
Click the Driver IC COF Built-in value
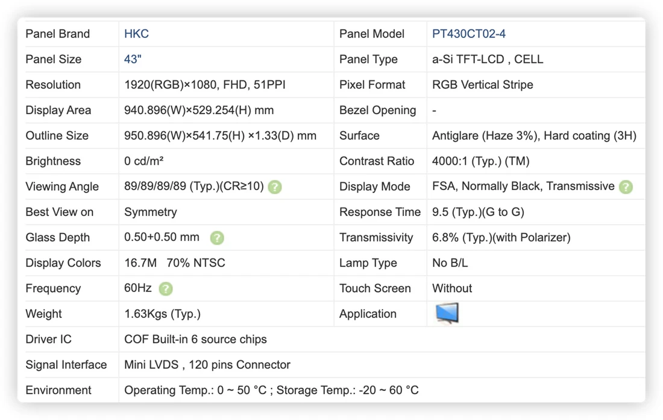[195, 339]
